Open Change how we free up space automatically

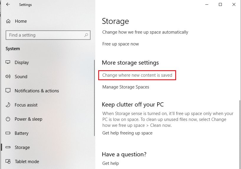[x=145, y=32]
